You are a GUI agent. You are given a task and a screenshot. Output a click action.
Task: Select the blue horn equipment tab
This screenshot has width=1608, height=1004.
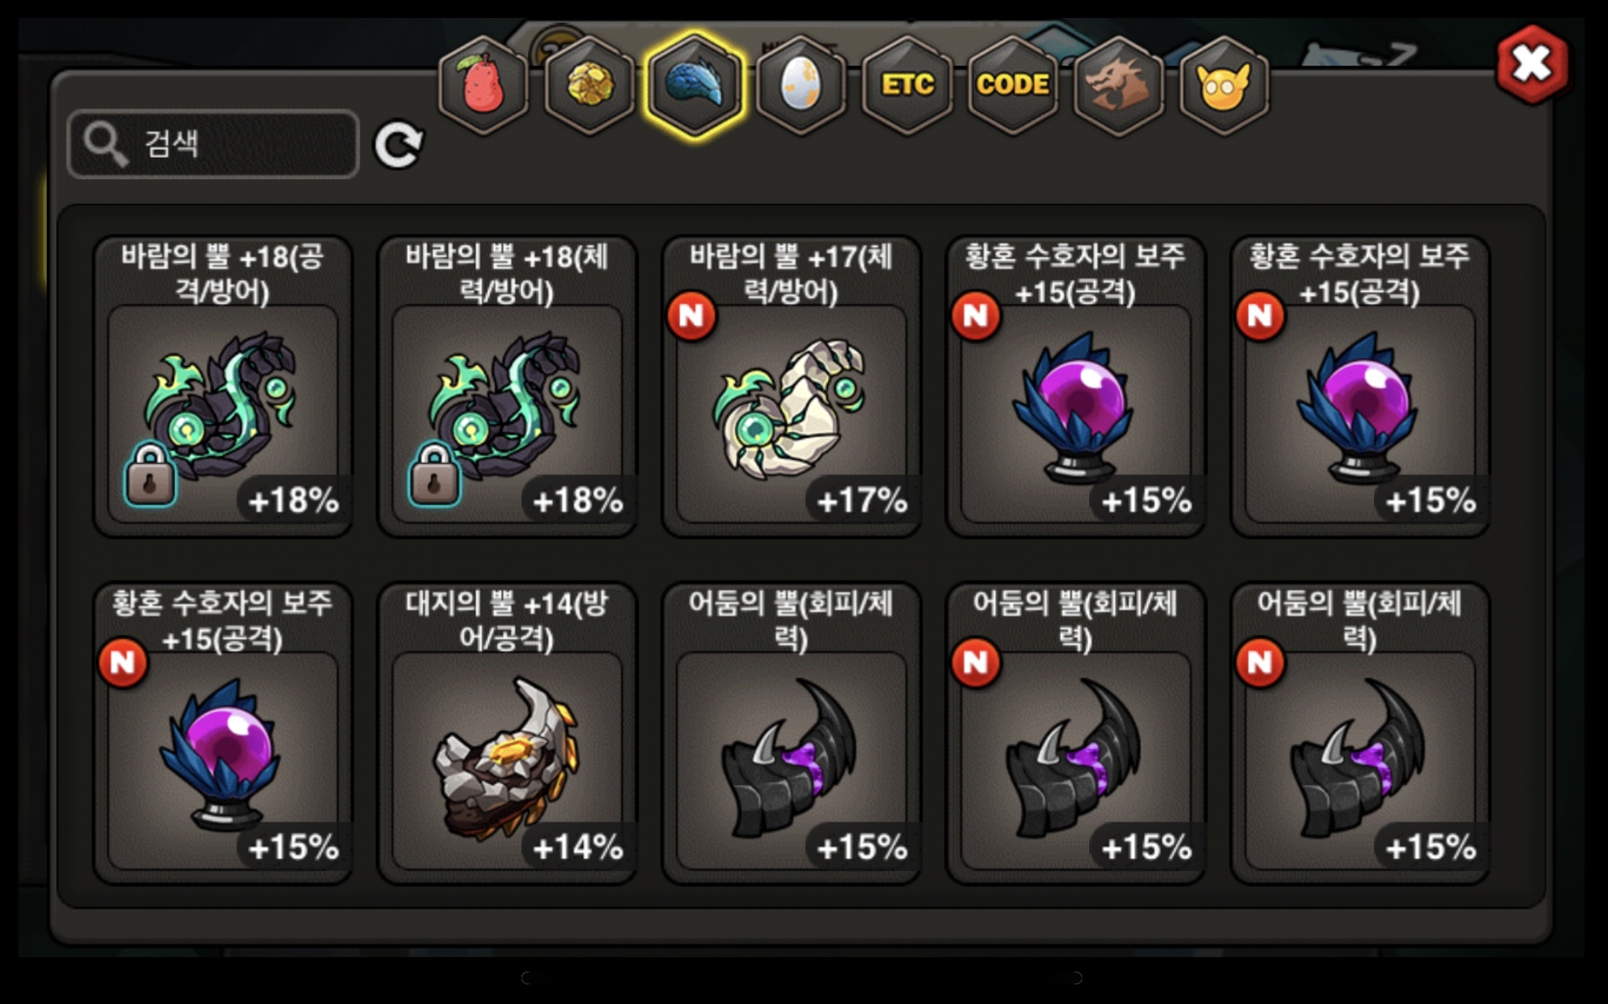pyautogui.click(x=695, y=85)
